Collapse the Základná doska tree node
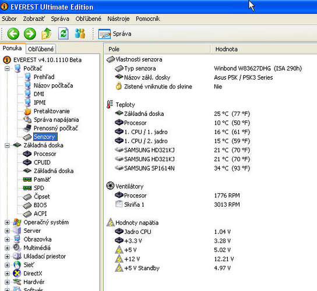 pos(7,145)
